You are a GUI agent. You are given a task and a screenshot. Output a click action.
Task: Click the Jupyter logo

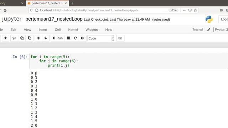point(11,19)
